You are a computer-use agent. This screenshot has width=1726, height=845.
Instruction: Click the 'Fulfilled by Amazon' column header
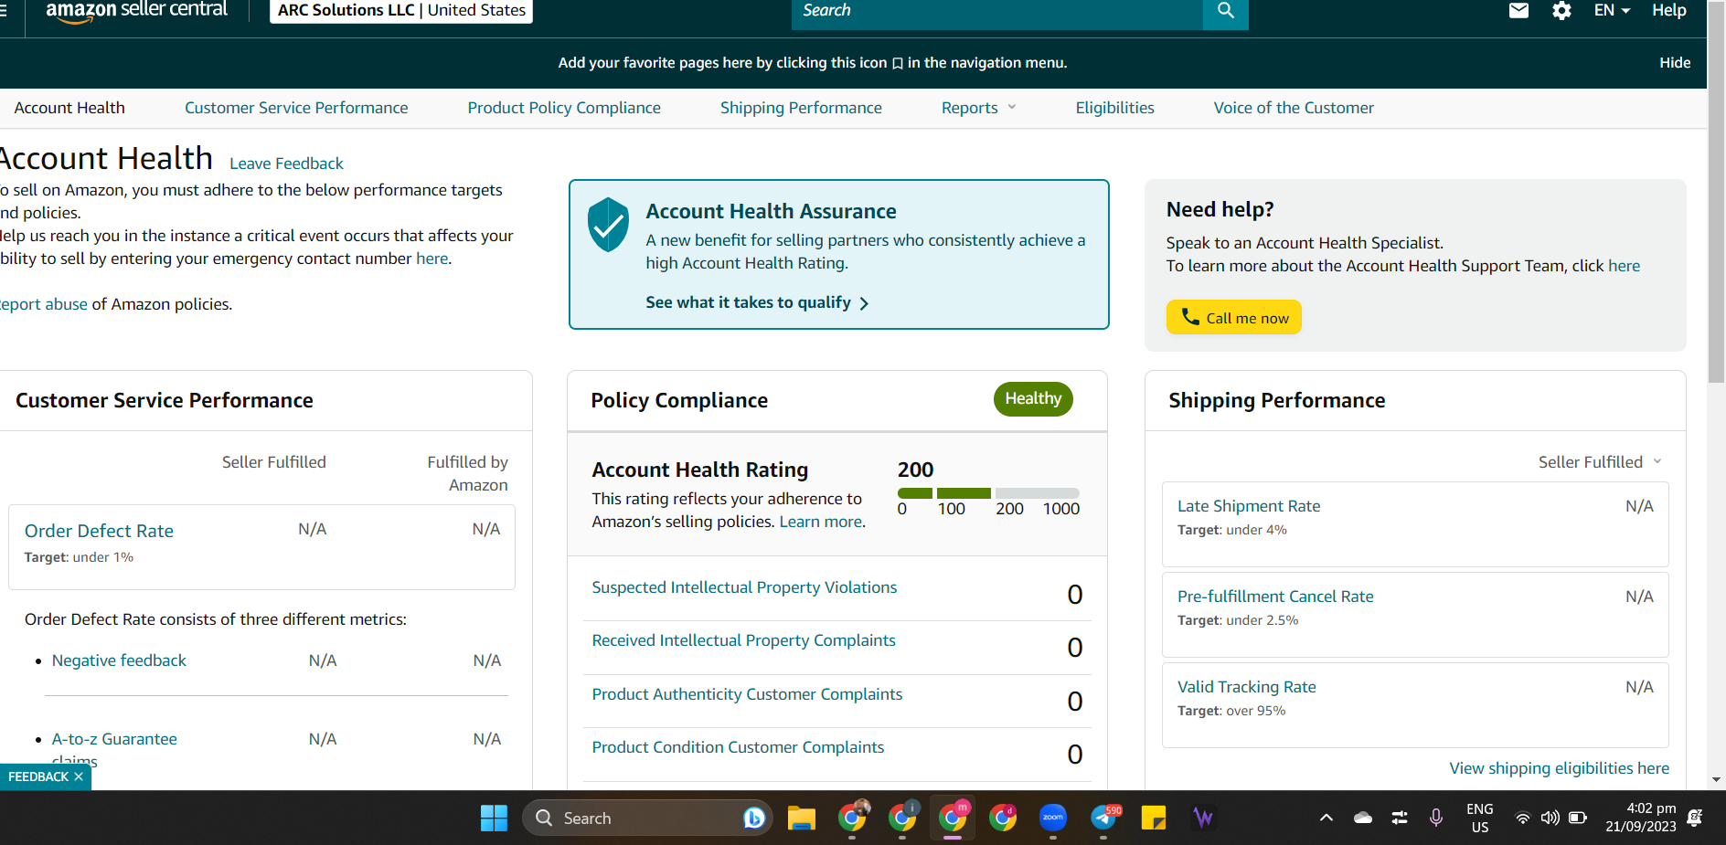point(467,473)
